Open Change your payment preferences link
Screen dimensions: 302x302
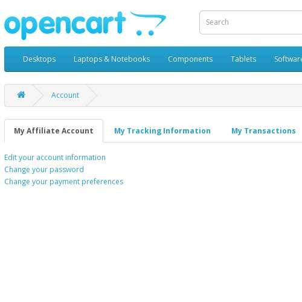[64, 182]
